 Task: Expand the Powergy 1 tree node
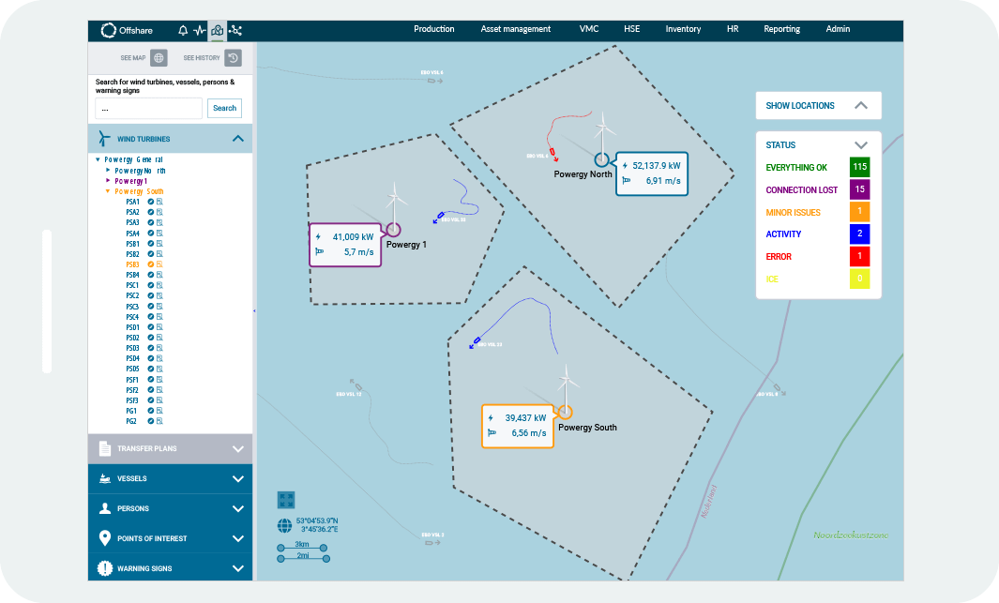108,181
